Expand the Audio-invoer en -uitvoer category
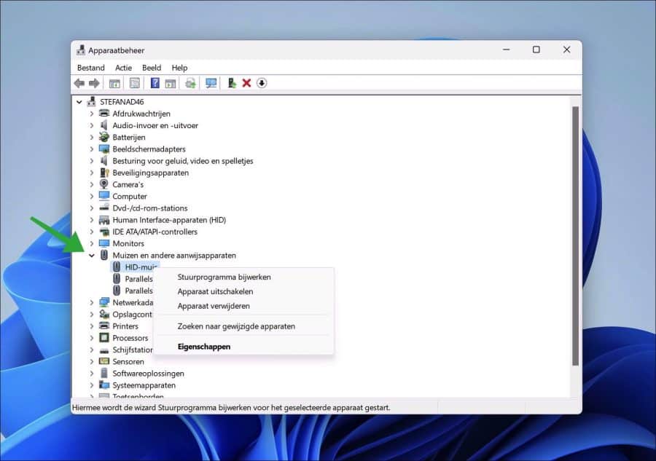Image resolution: width=656 pixels, height=461 pixels. click(92, 125)
